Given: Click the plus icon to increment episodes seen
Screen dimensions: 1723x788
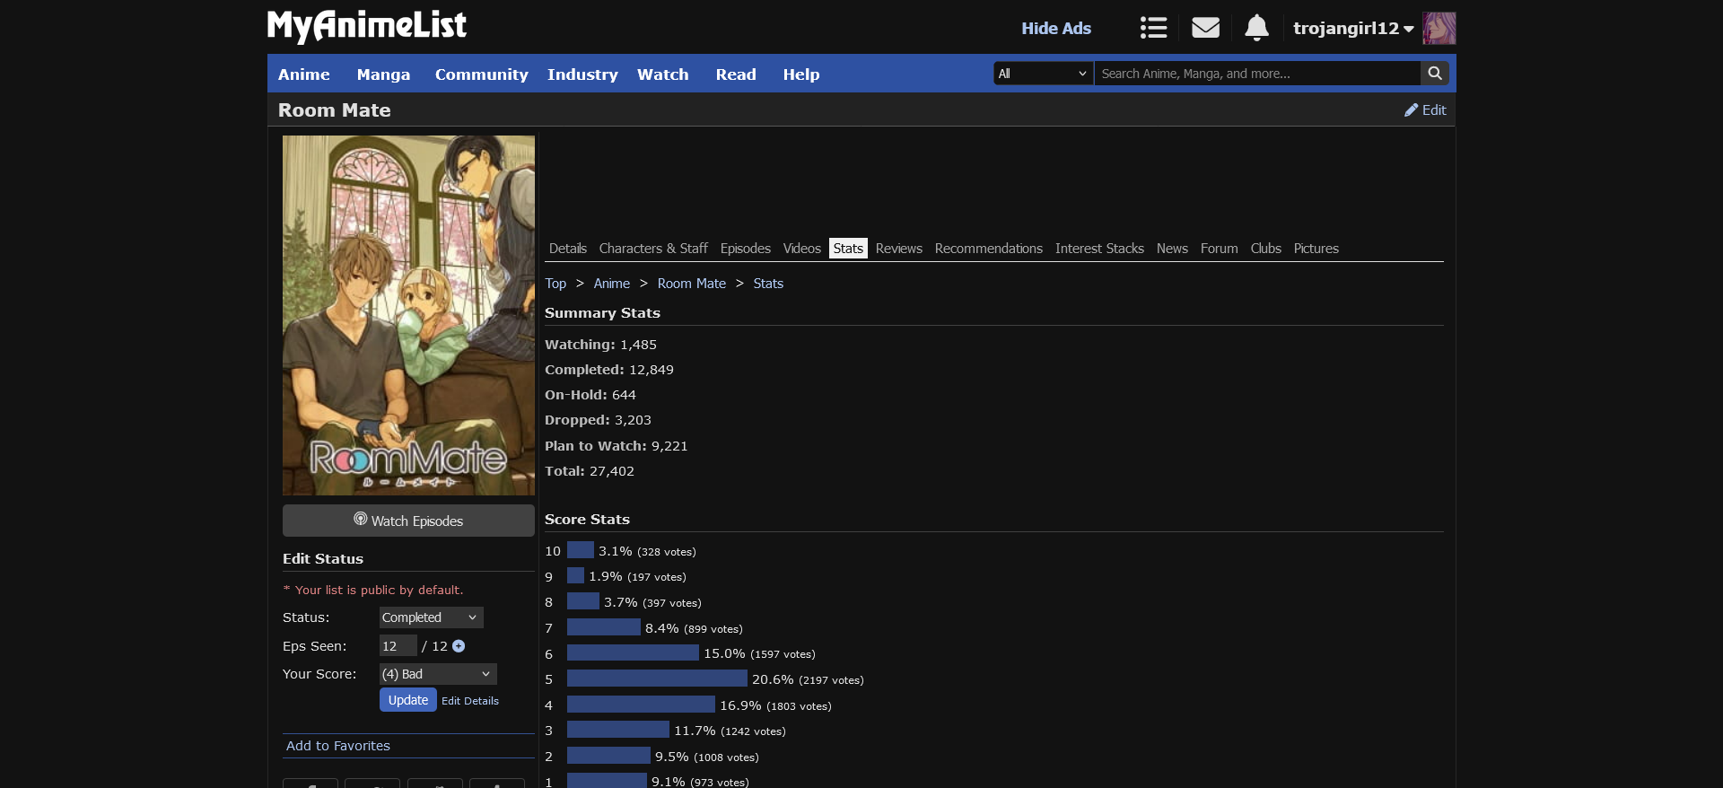Looking at the screenshot, I should [x=459, y=646].
